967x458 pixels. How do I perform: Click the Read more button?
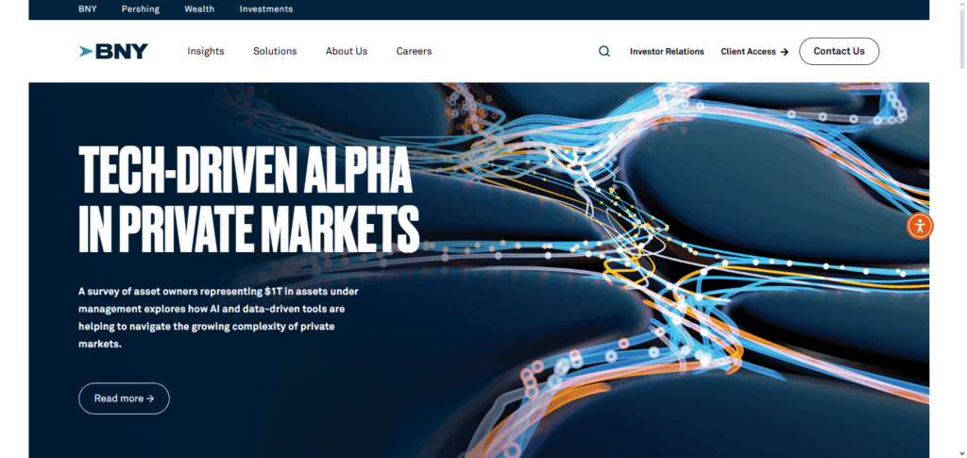pos(124,399)
